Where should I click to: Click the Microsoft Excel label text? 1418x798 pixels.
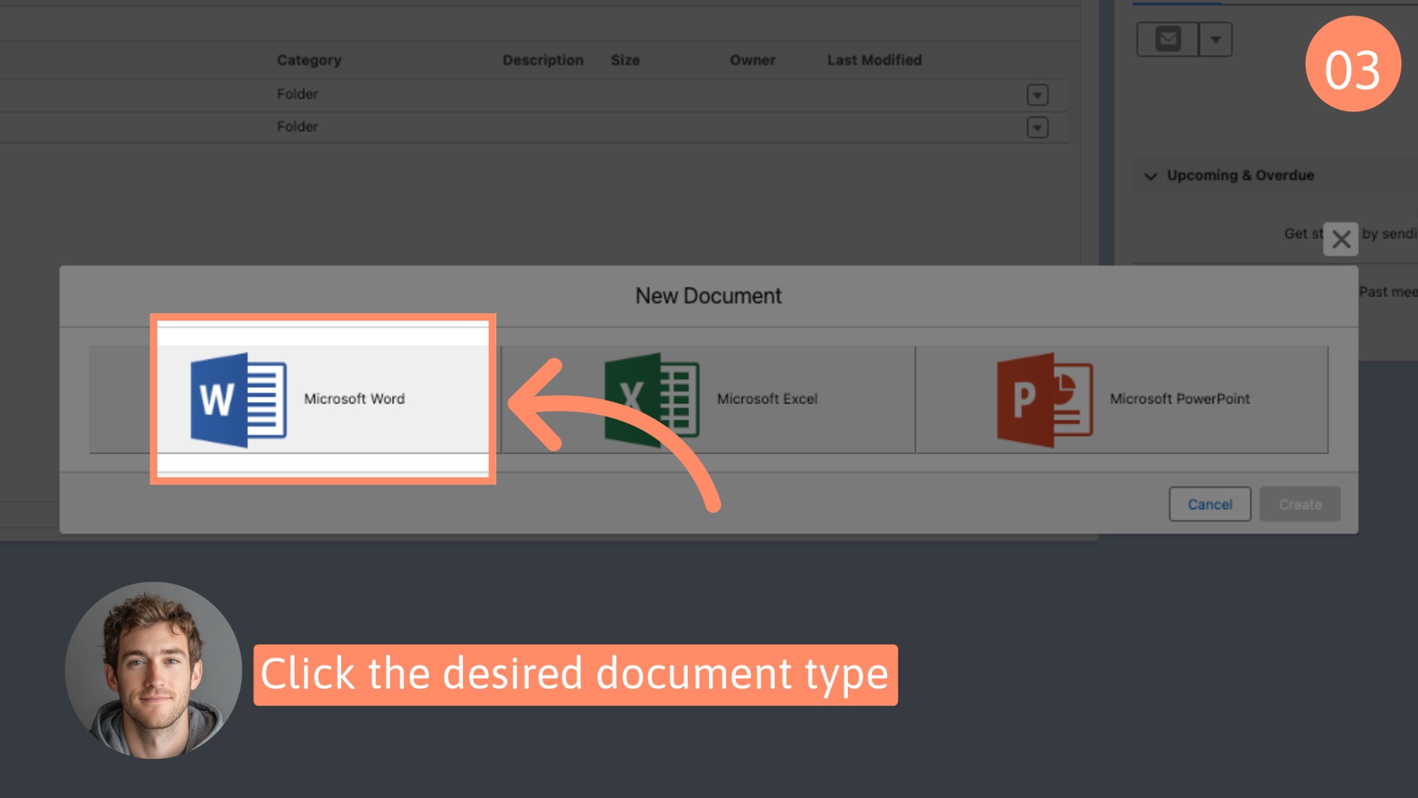coord(767,399)
